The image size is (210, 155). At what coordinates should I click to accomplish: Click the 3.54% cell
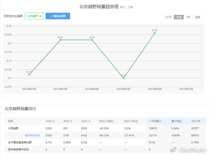(x=175, y=128)
